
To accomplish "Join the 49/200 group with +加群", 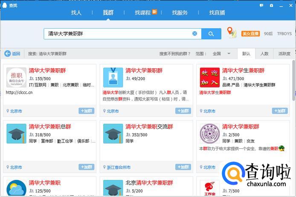I will coord(183,111).
